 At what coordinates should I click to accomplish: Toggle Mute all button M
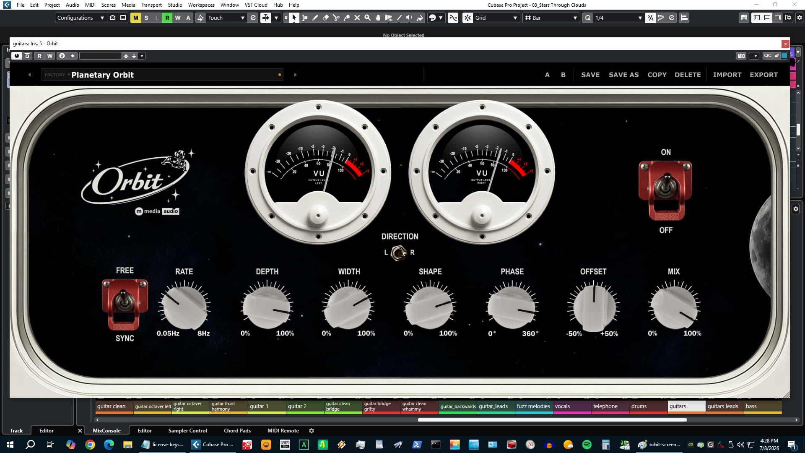pyautogui.click(x=135, y=18)
